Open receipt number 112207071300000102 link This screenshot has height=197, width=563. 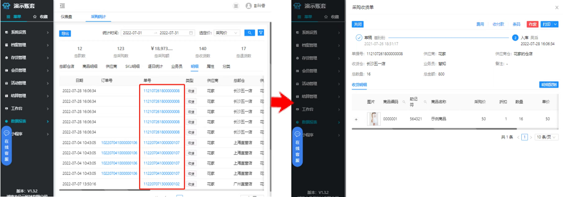tap(161, 184)
